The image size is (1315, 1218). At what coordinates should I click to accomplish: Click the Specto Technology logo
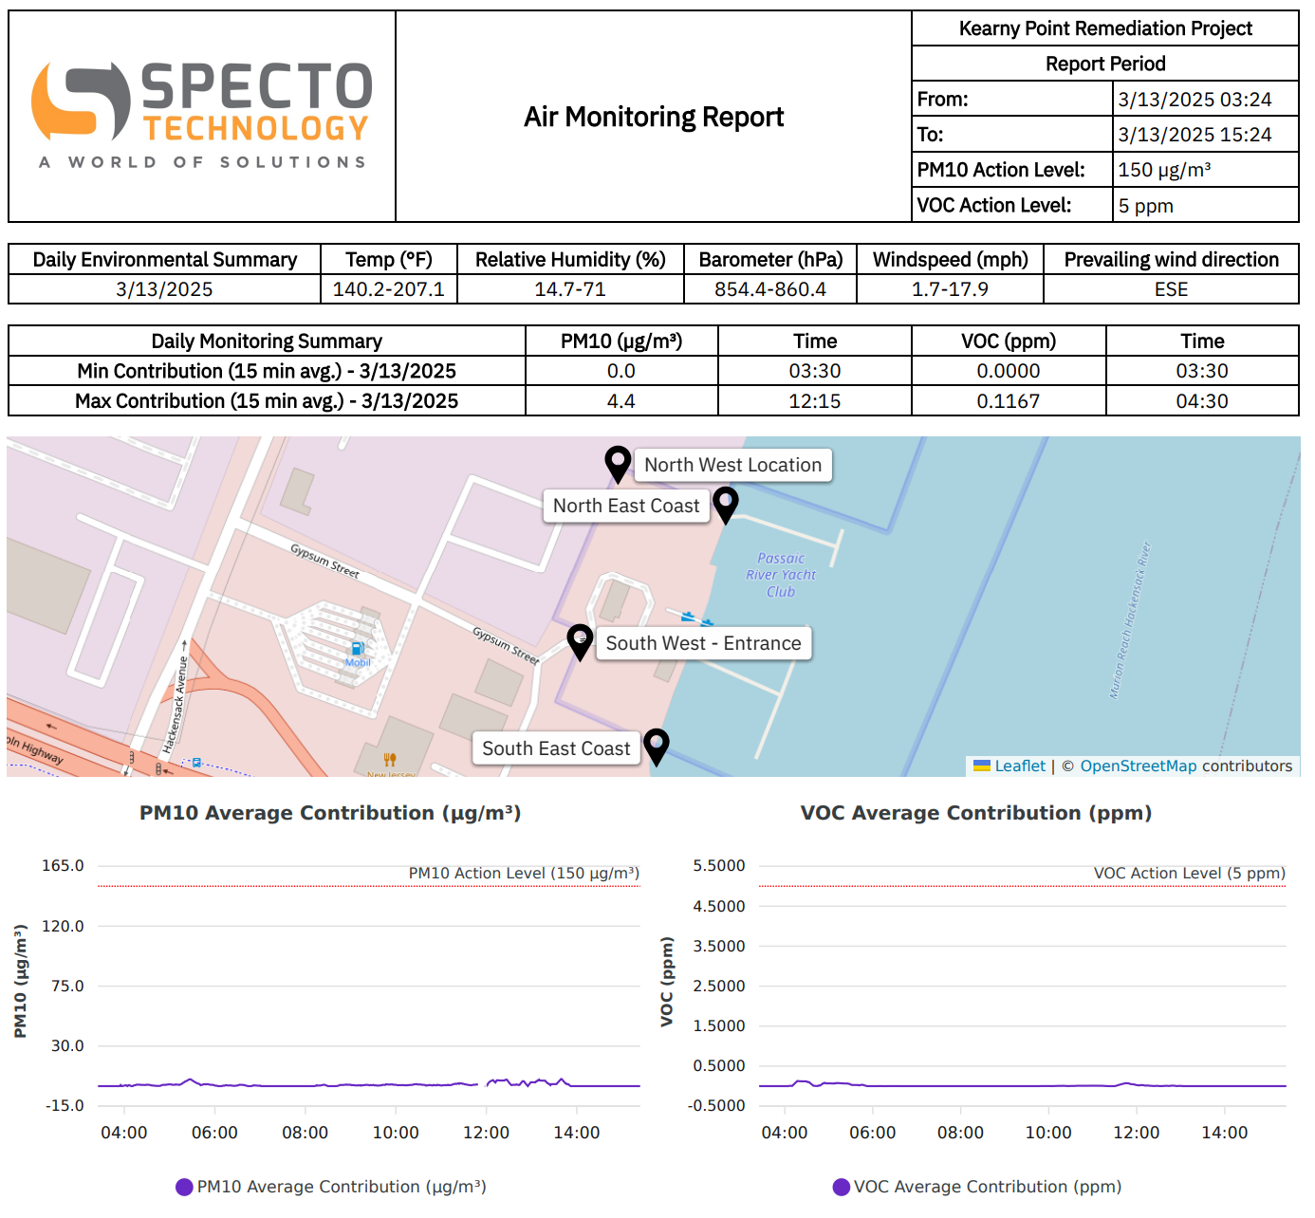[x=202, y=116]
